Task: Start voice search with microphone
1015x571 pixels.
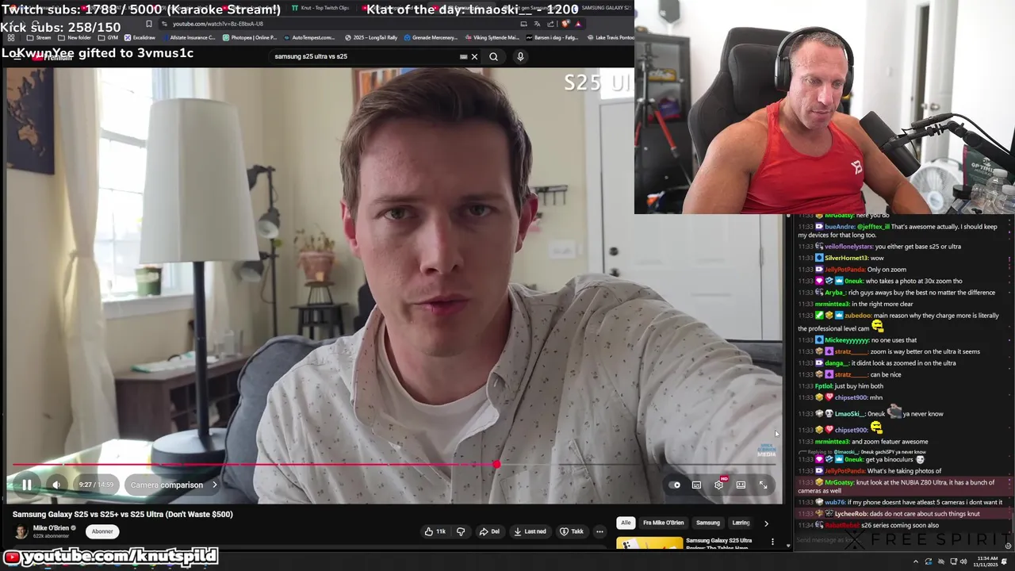Action: [520, 56]
